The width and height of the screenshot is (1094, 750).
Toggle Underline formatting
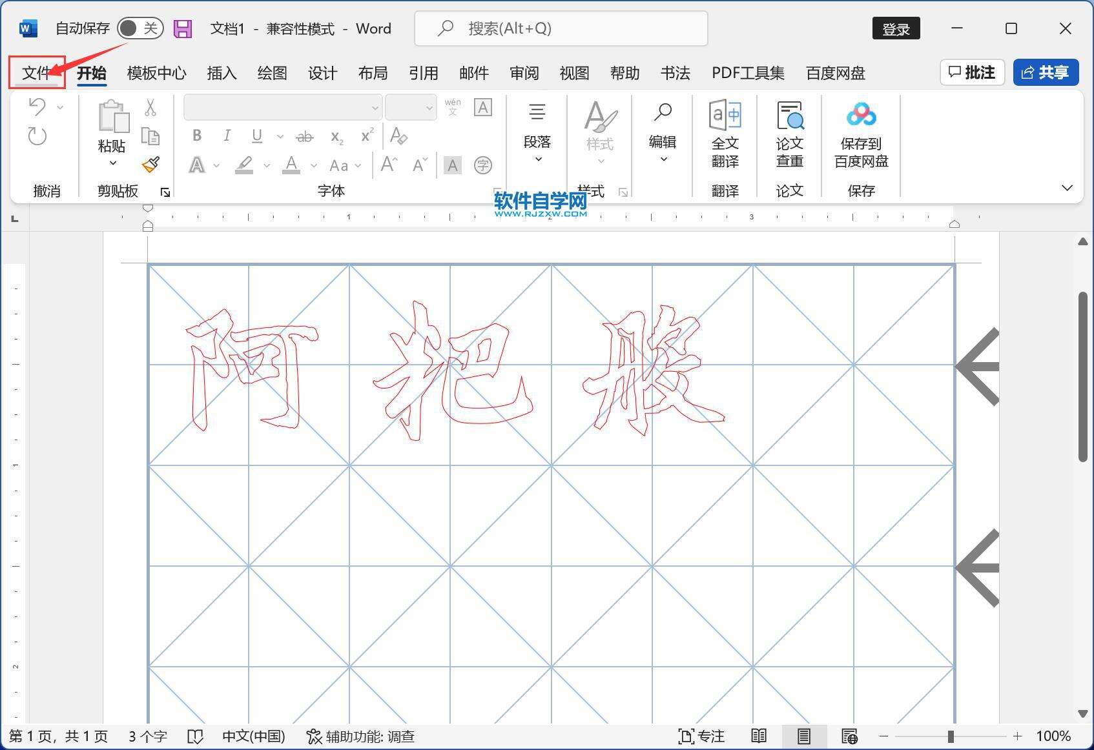[257, 136]
